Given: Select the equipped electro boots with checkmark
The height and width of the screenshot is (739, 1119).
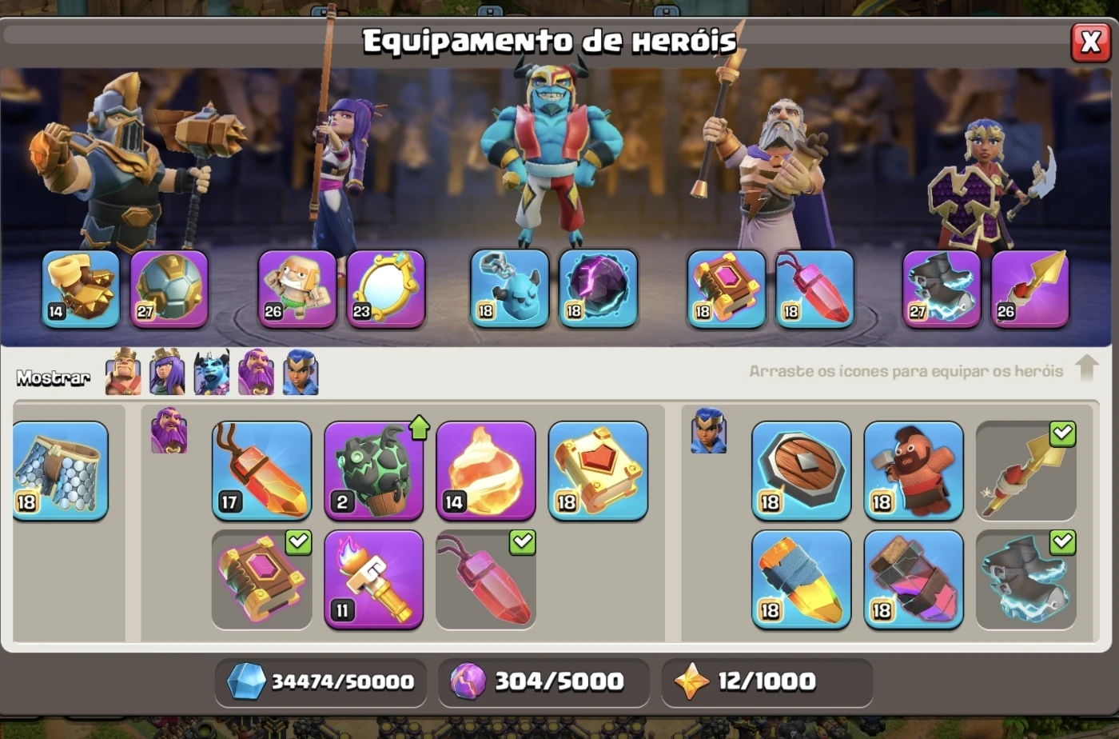Looking at the screenshot, I should pos(1026,580).
